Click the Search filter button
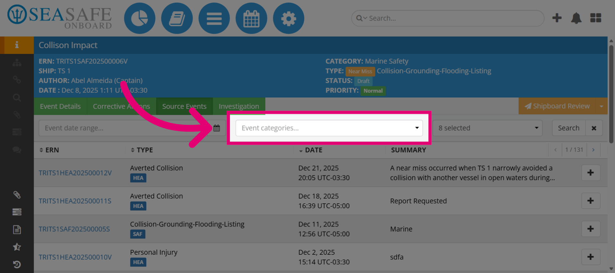 (569, 128)
